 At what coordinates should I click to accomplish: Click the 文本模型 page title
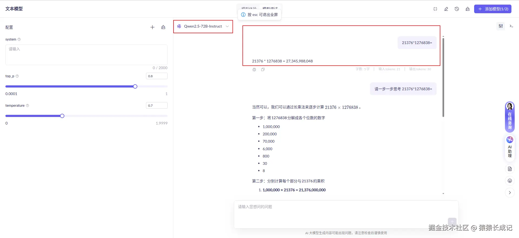point(14,9)
